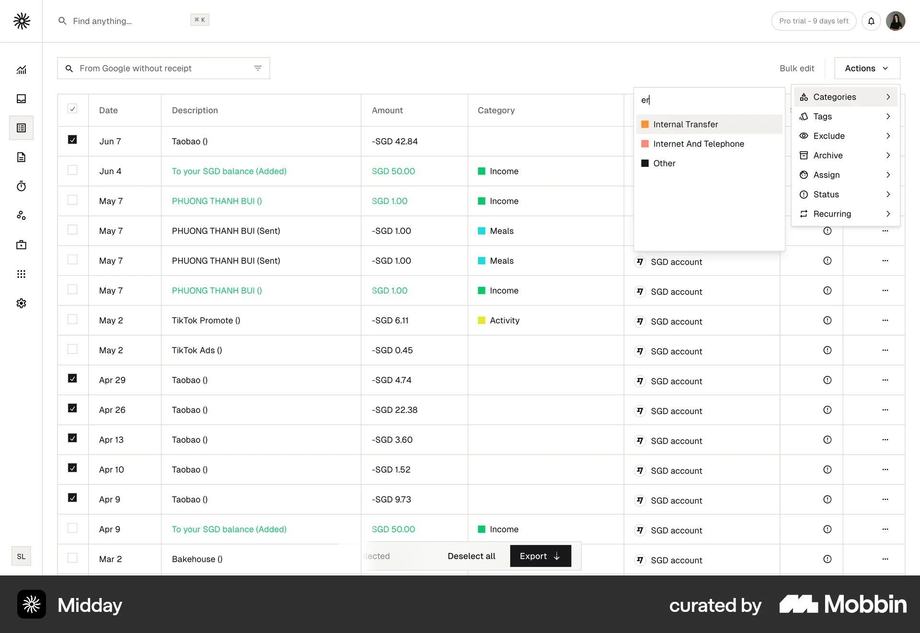920x633 pixels.
Task: Open the Apps grid icon in sidebar
Action: click(21, 274)
